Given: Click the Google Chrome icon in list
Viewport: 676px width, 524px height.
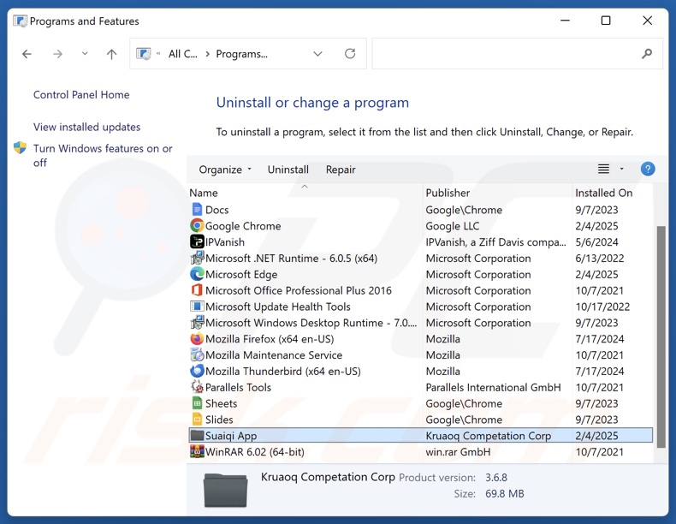Looking at the screenshot, I should click(x=197, y=225).
